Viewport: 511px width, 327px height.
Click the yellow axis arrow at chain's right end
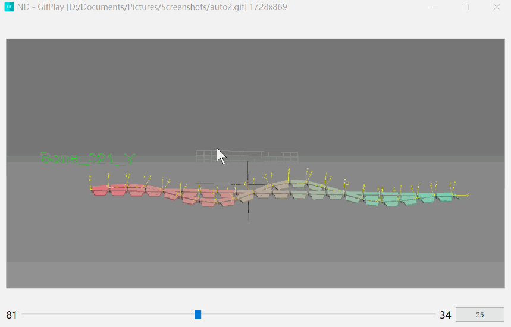coord(464,194)
